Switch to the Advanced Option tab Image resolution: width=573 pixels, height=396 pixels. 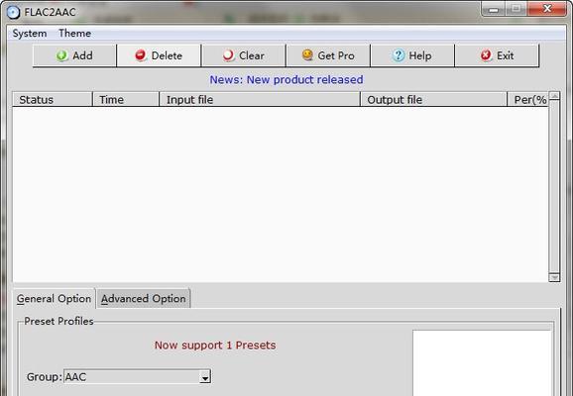143,299
